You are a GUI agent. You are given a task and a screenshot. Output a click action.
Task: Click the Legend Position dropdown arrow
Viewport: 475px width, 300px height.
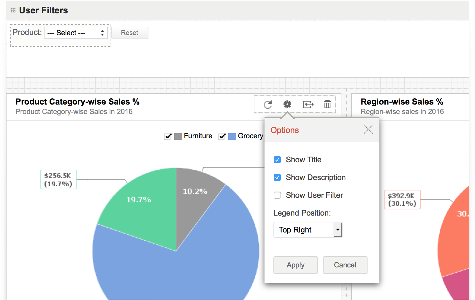pyautogui.click(x=338, y=230)
